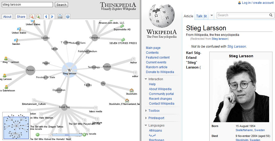Go back with the left arrow icon
The image size is (275, 141).
click(x=46, y=17)
